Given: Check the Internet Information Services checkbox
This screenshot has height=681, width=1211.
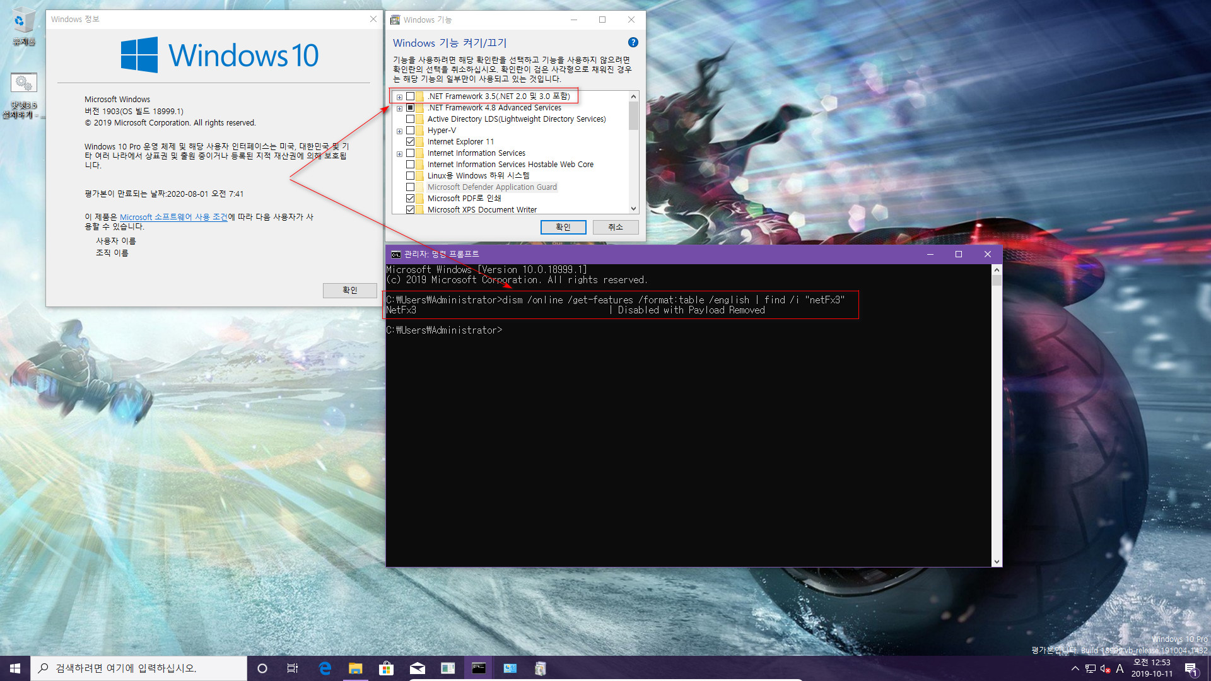Looking at the screenshot, I should pyautogui.click(x=410, y=153).
